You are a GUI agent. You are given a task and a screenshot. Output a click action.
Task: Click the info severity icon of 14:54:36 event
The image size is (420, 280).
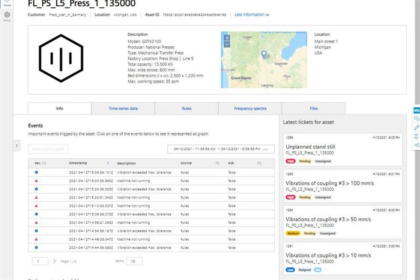click(x=36, y=231)
